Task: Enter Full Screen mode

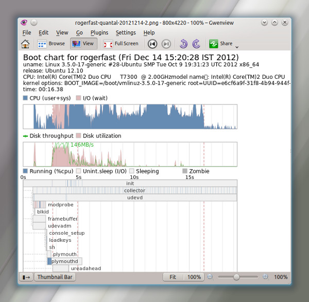Action: [121, 44]
